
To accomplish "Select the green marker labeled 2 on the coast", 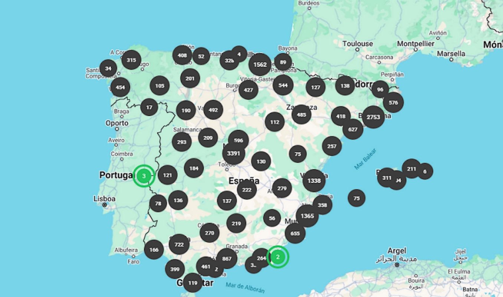I will 278,256.
